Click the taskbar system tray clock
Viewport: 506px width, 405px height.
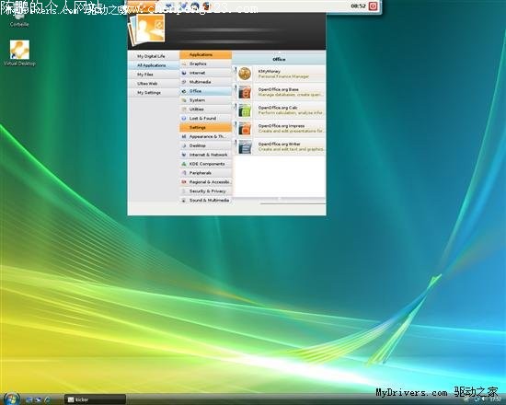[x=495, y=399]
